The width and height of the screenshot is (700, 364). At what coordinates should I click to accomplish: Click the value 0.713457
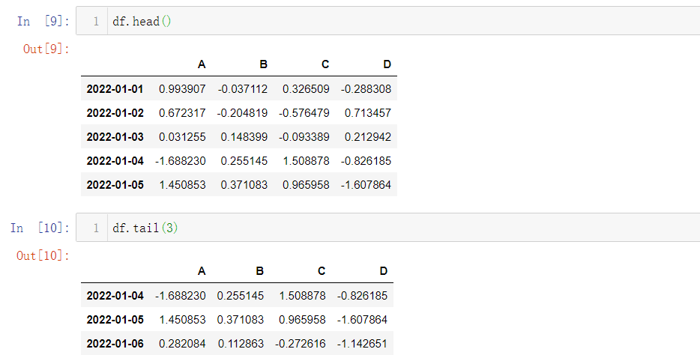coord(368,113)
